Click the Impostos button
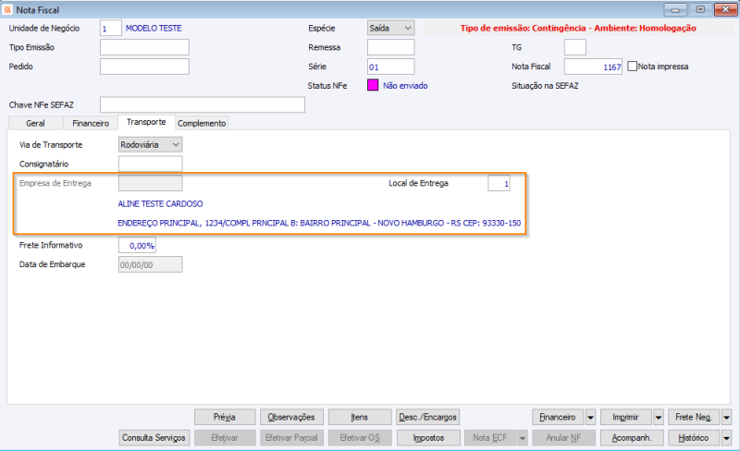 [428, 438]
